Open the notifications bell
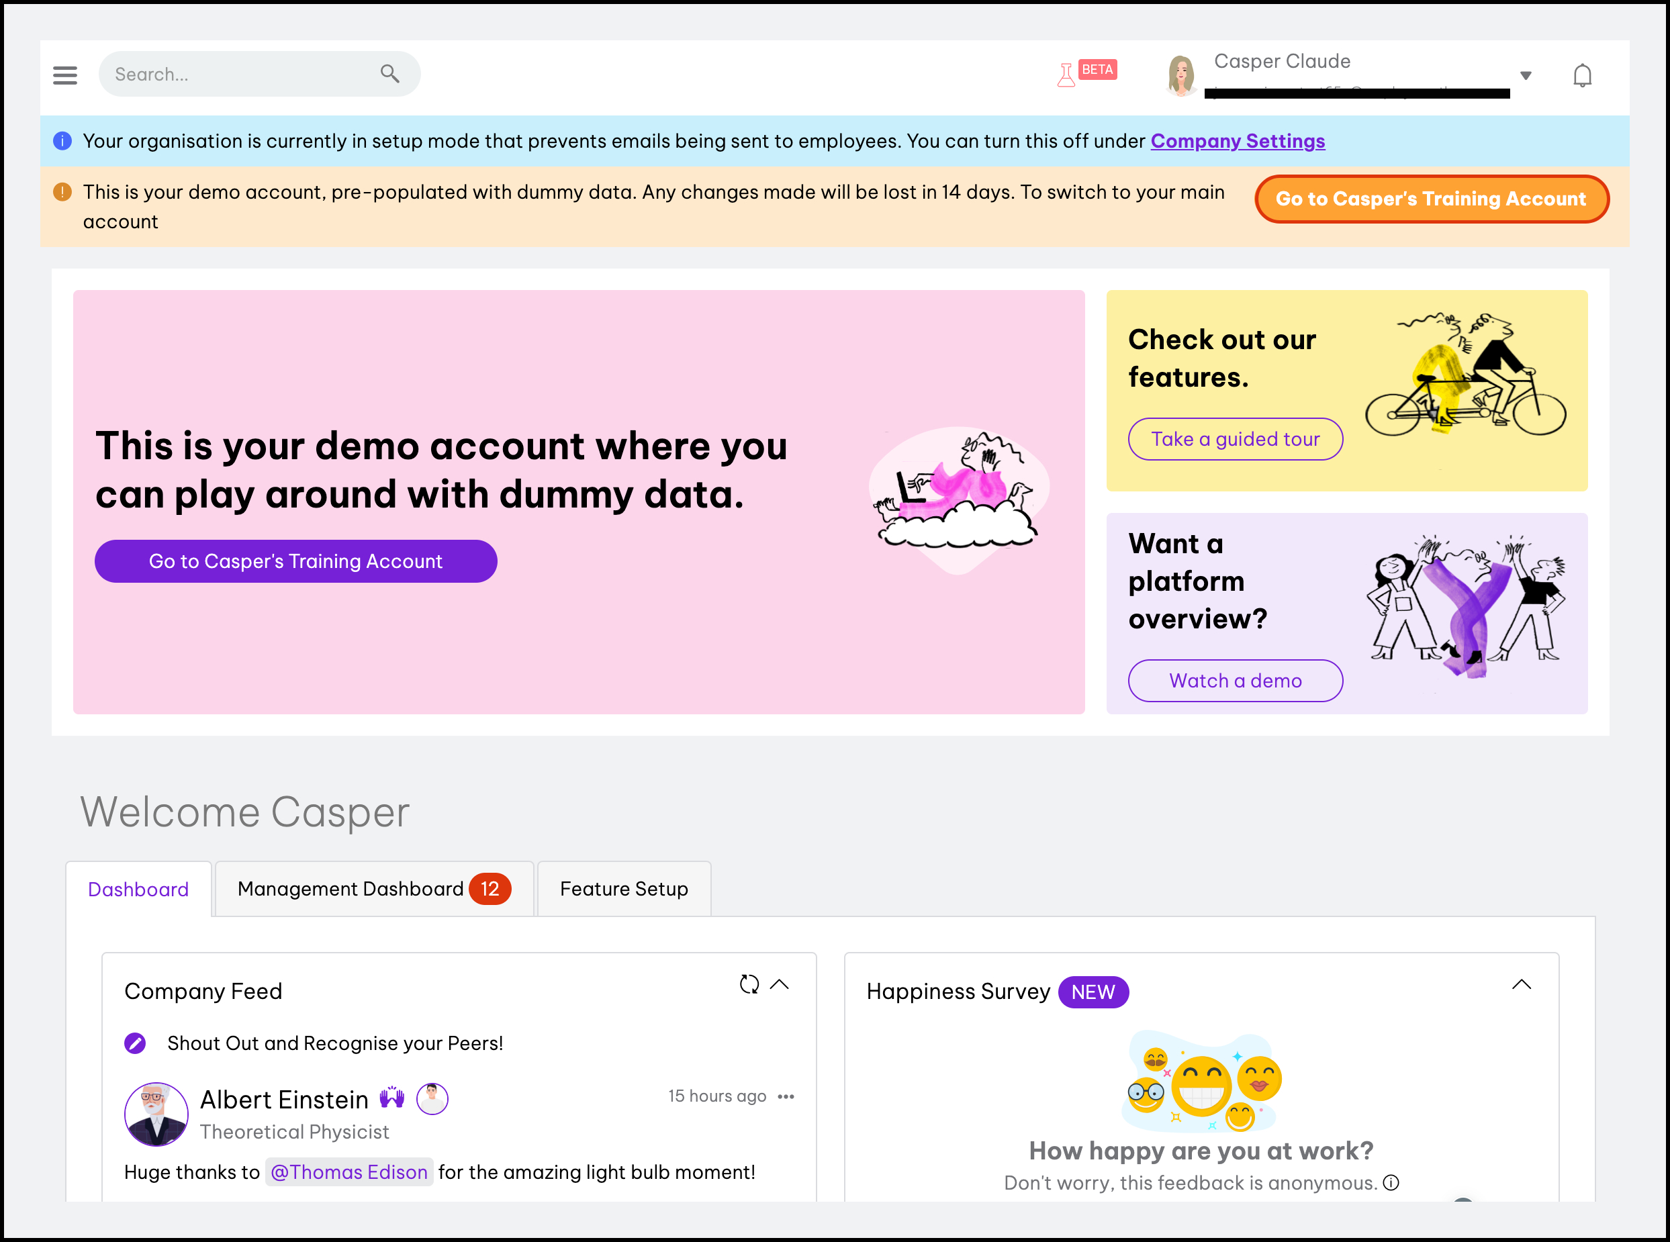Screen dimensions: 1670x1242 coord(1582,75)
